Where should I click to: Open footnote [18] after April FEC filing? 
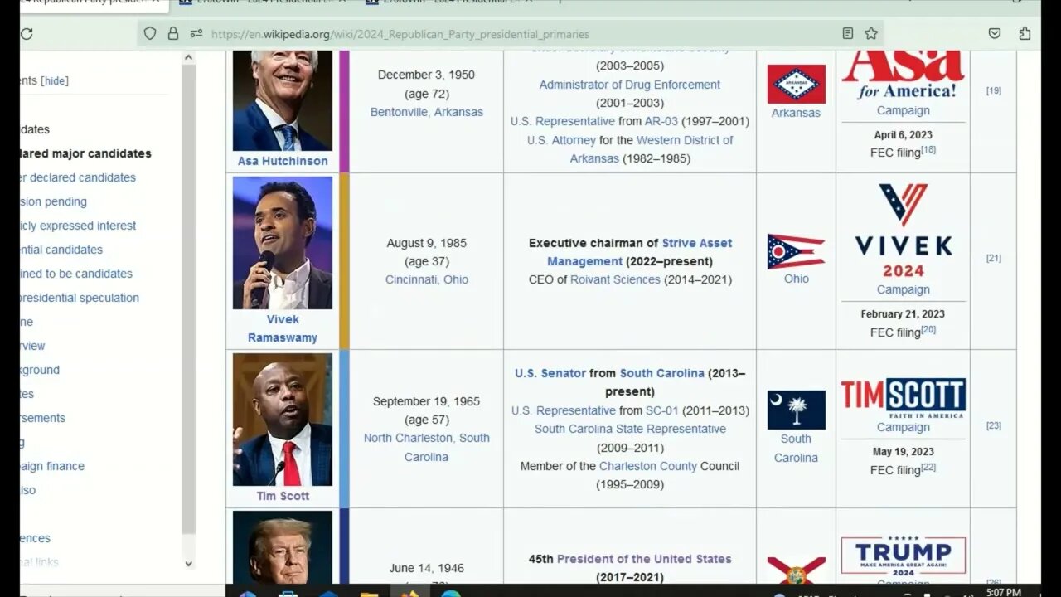(928, 150)
